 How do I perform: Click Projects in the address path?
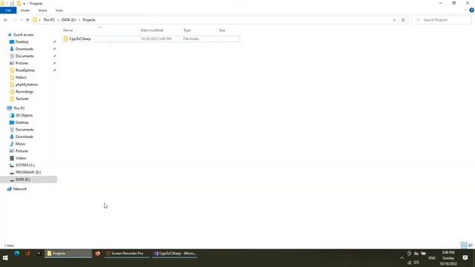[x=89, y=20]
